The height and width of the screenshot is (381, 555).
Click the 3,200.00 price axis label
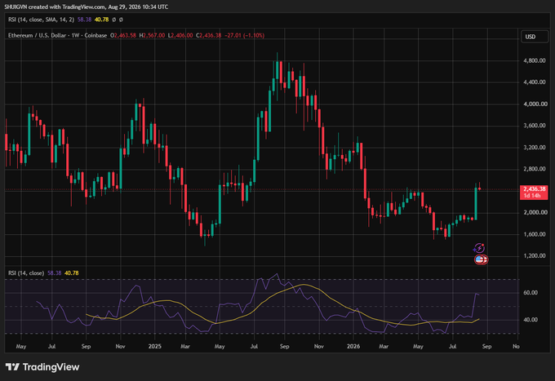point(534,148)
